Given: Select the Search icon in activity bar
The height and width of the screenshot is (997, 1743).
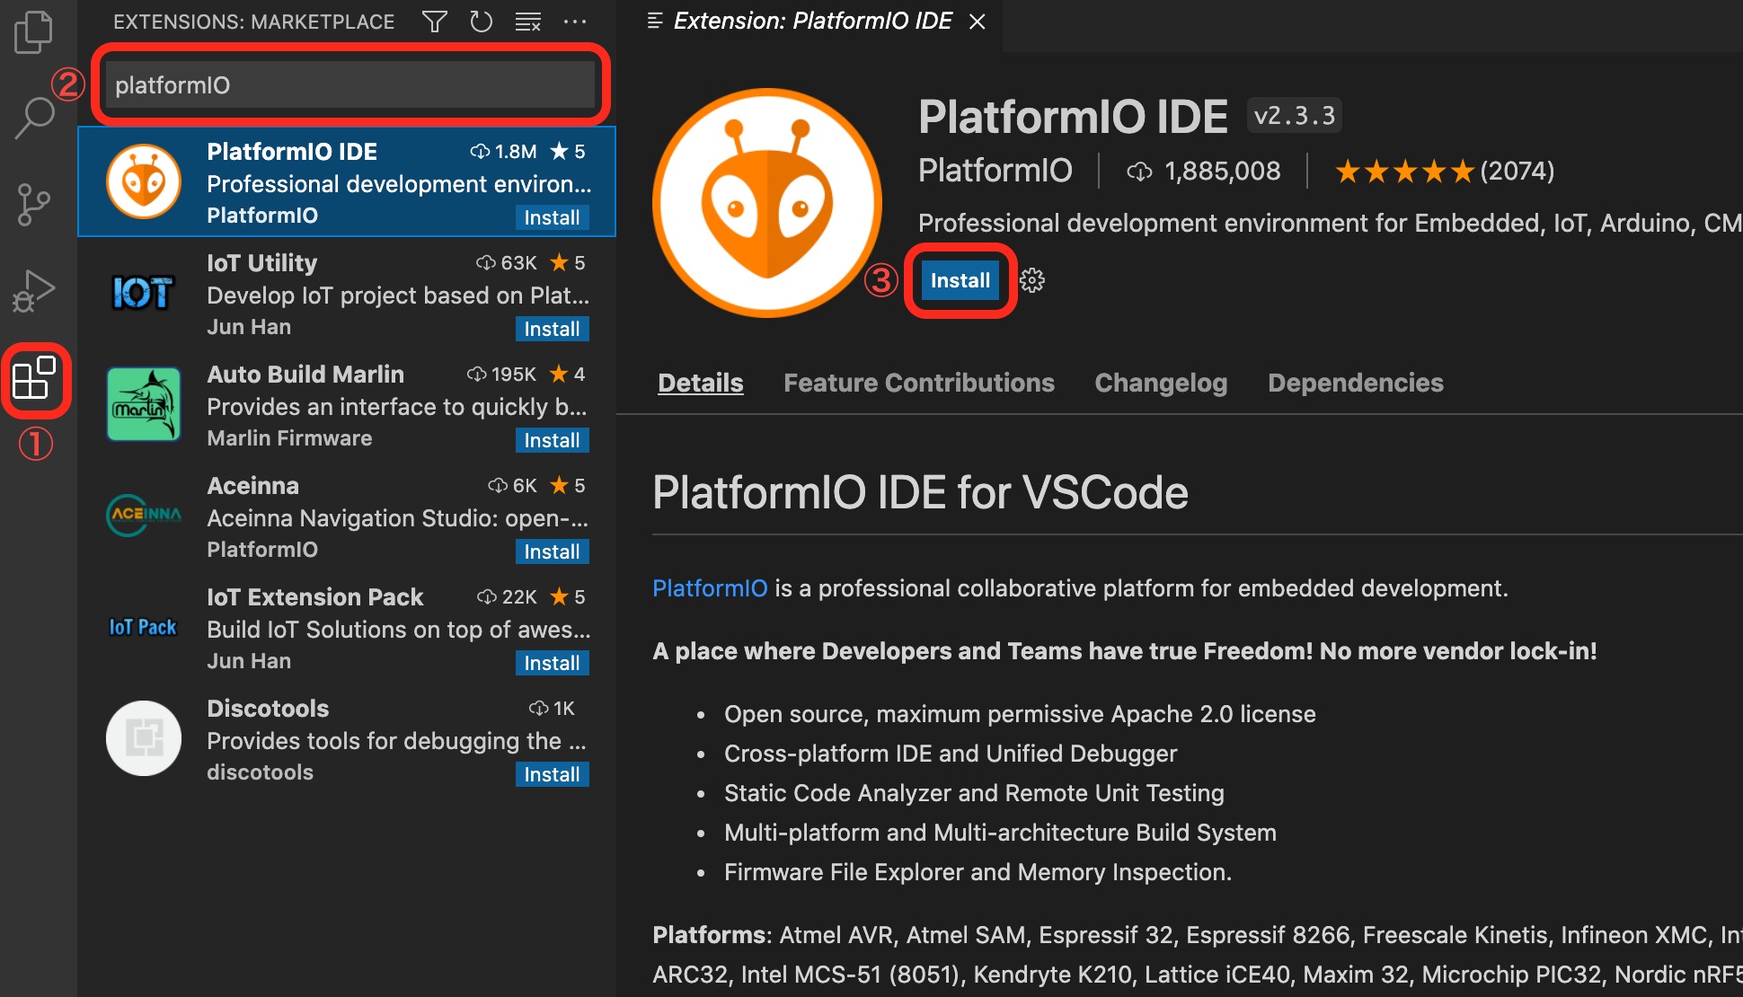Looking at the screenshot, I should [36, 115].
